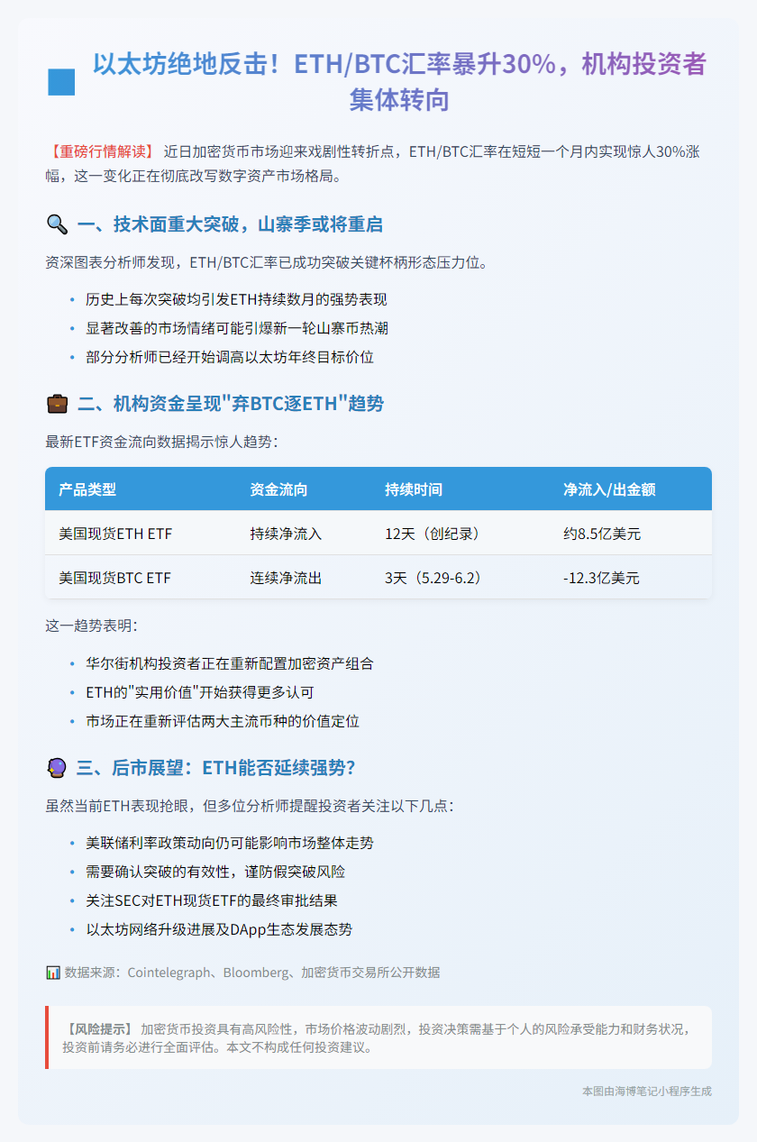Image resolution: width=757 pixels, height=1142 pixels.
Task: Click table cell -12.3亿美元
Action: pos(601,577)
